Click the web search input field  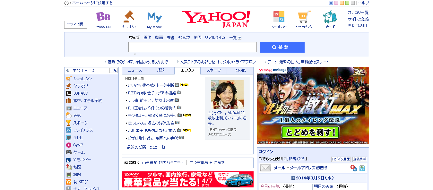[x=193, y=47]
